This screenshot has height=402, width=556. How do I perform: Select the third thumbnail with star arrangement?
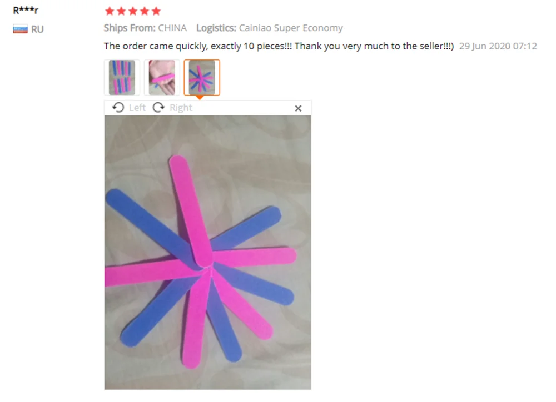click(202, 78)
